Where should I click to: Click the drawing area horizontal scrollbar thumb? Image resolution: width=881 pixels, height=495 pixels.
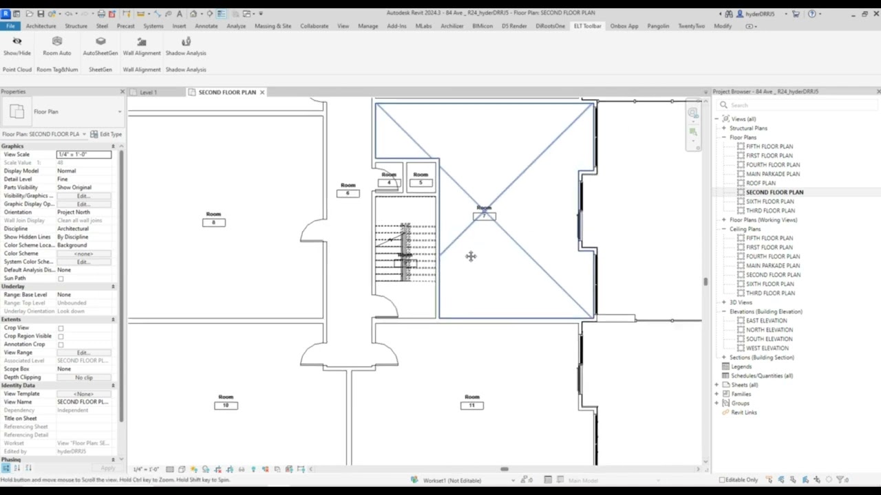pos(505,469)
